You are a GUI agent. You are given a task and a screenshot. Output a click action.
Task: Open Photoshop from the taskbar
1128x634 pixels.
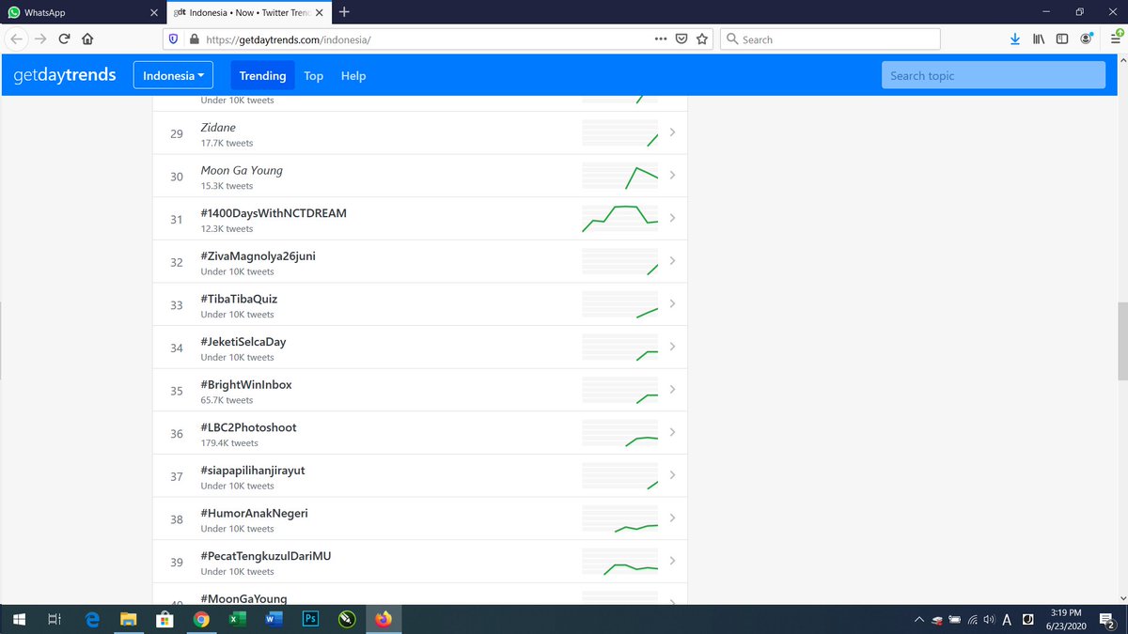(x=309, y=619)
